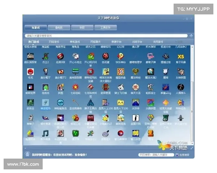The height and width of the screenshot is (173, 217).
Task: Switch to the 听歌 music tab
Action: [82, 28]
